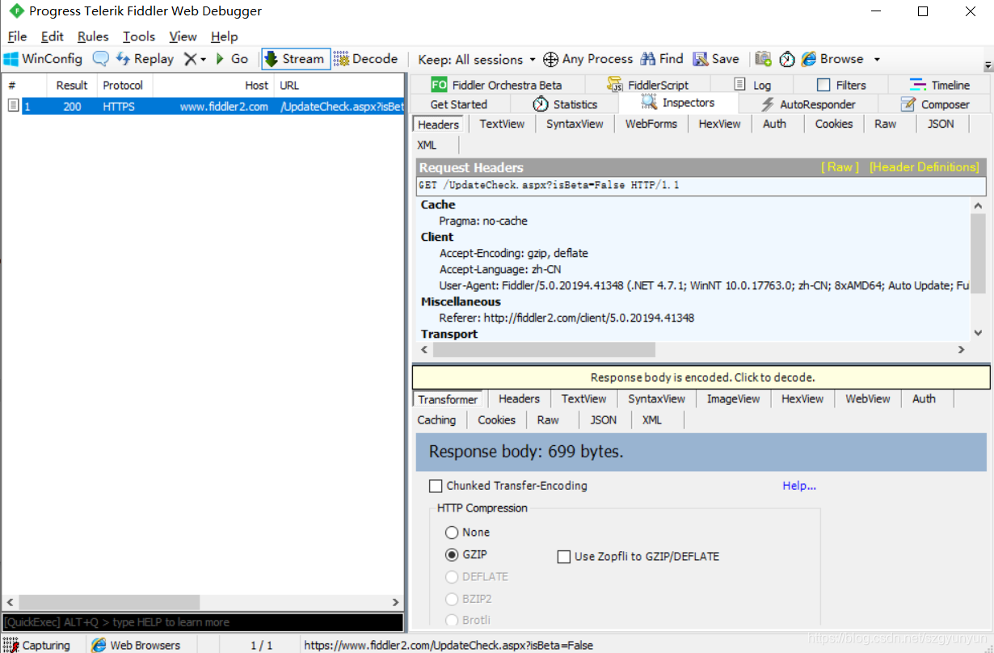The width and height of the screenshot is (994, 653).
Task: Click the timer stopwatch icon
Action: (786, 59)
